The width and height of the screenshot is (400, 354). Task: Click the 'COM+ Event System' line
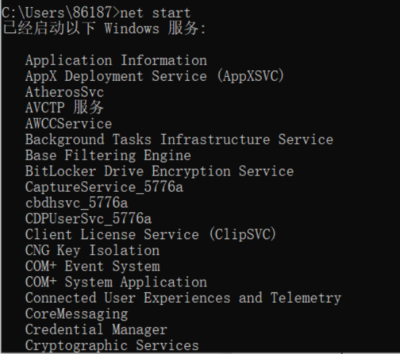(x=92, y=266)
